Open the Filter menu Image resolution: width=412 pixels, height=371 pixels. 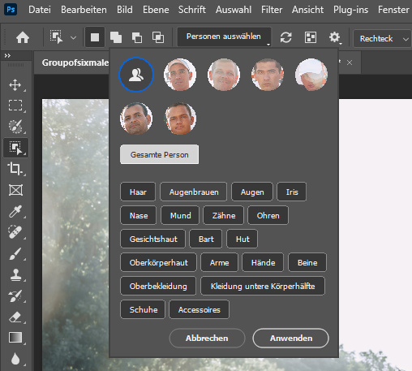pyautogui.click(x=272, y=10)
